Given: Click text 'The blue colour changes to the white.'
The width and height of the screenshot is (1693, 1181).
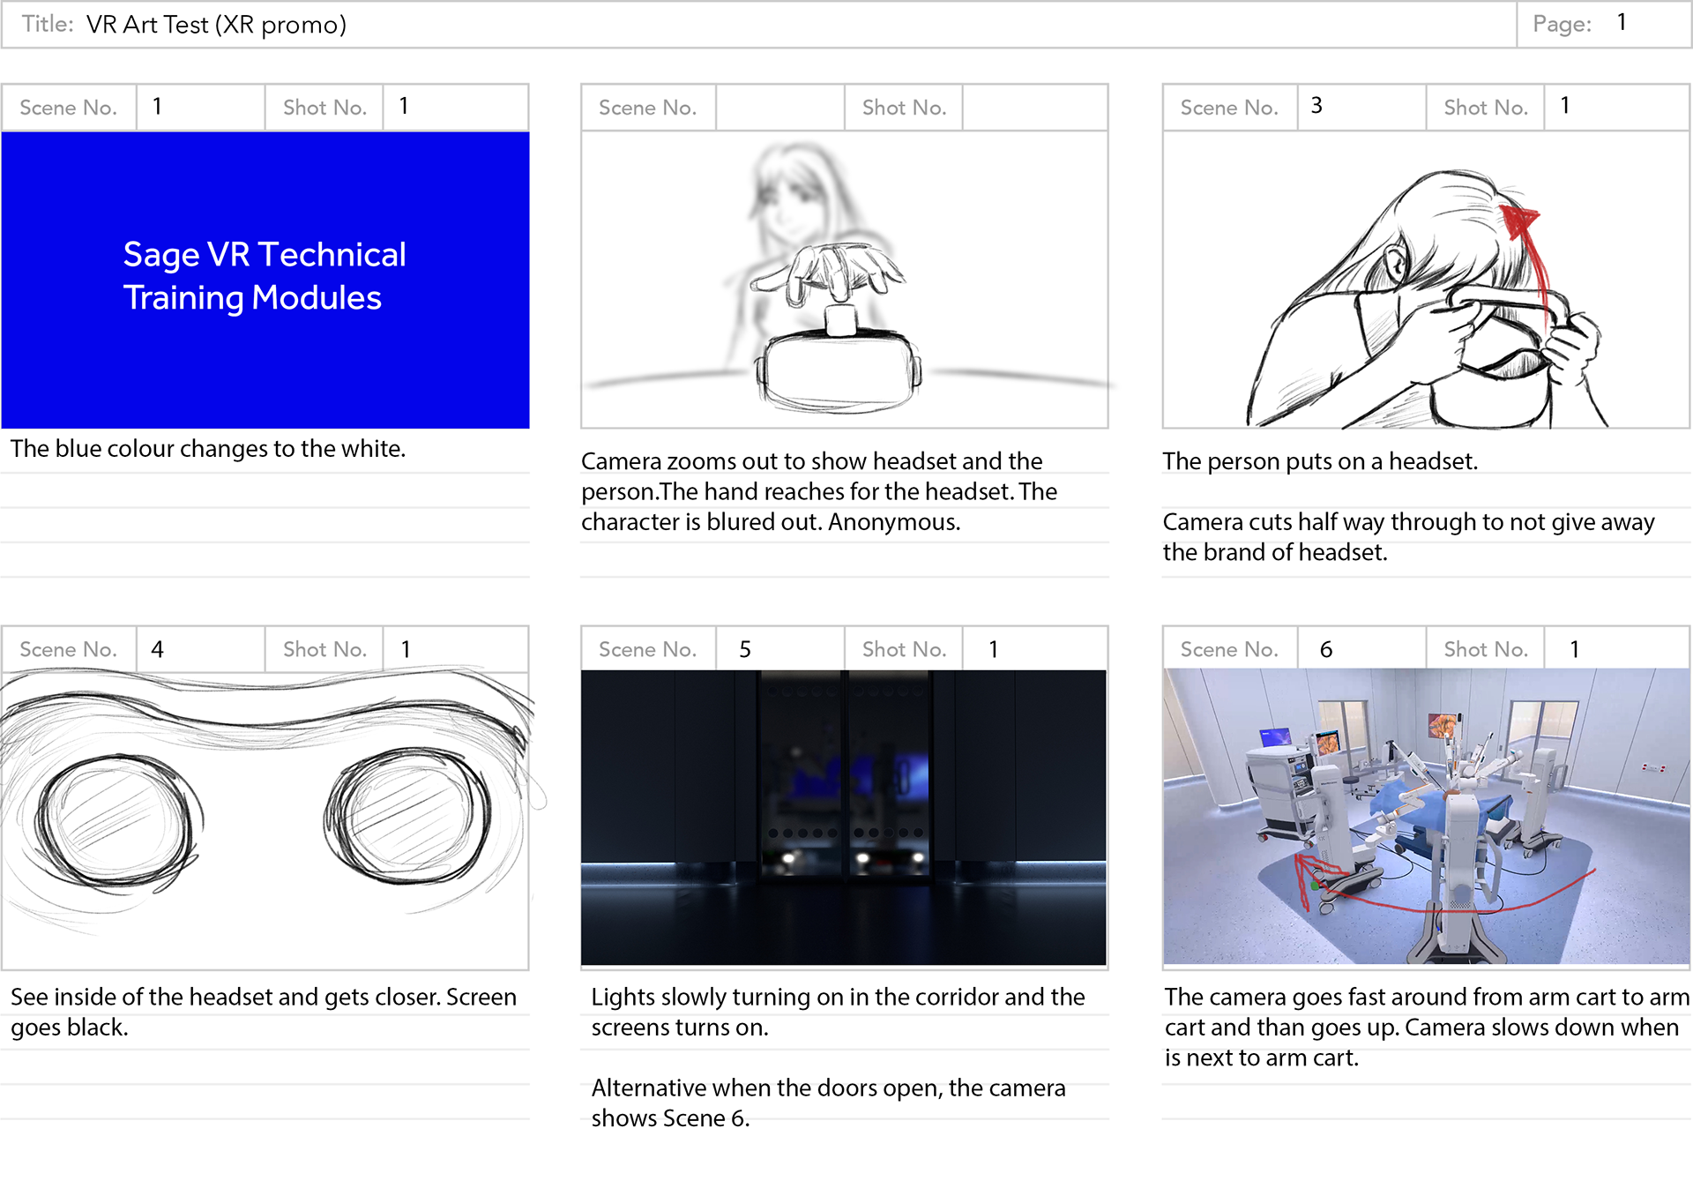Looking at the screenshot, I should (208, 449).
